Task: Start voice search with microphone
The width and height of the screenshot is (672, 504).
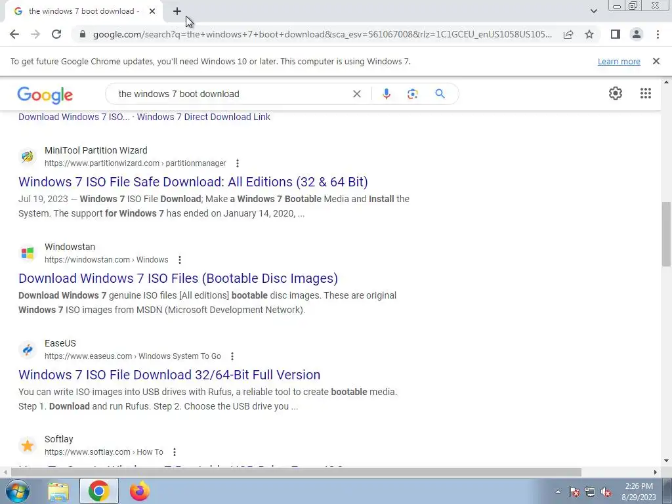Action: click(x=386, y=94)
